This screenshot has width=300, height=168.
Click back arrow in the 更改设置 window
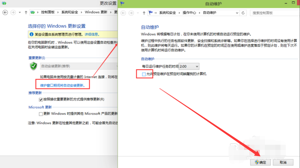[5, 12]
